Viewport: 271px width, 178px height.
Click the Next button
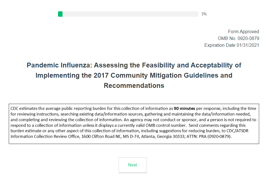pos(132,165)
